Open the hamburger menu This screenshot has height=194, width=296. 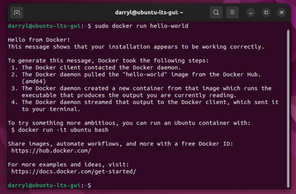pos(232,13)
